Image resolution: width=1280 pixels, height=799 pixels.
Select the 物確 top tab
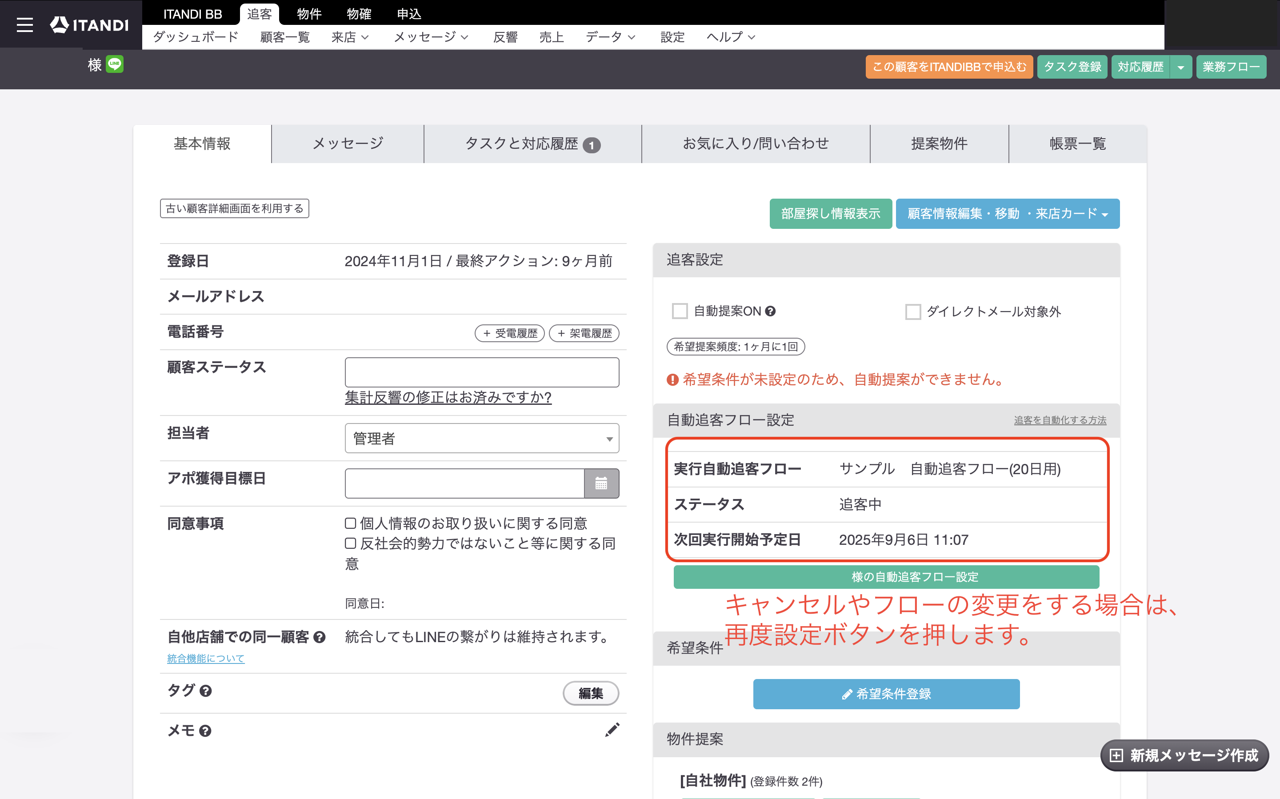coord(359,14)
